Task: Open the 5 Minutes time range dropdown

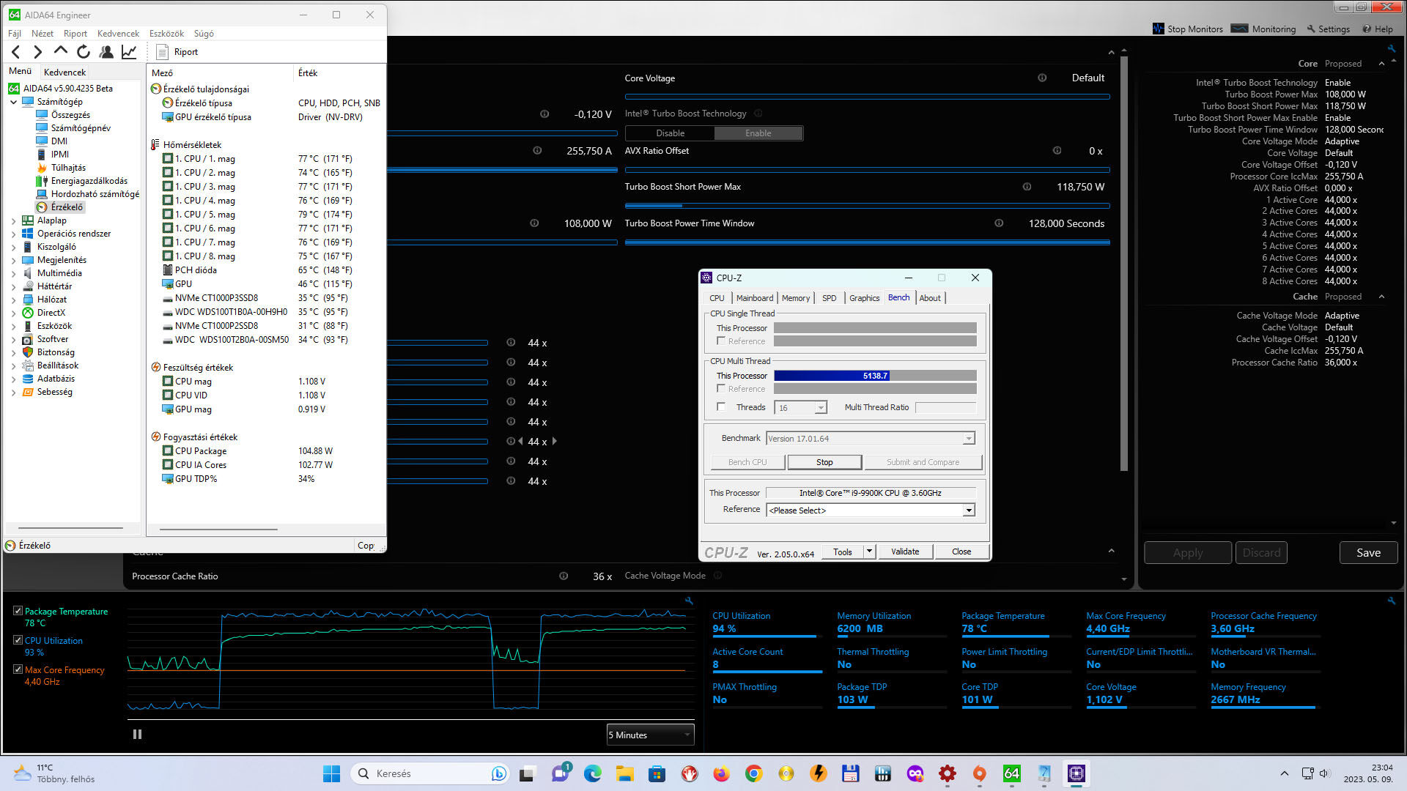Action: click(650, 735)
